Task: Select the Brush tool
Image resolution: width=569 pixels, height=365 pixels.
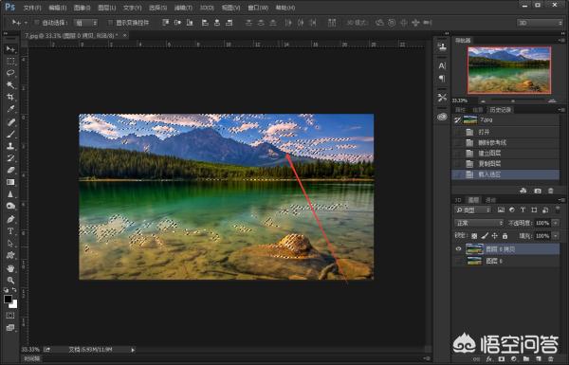Action: pyautogui.click(x=10, y=134)
